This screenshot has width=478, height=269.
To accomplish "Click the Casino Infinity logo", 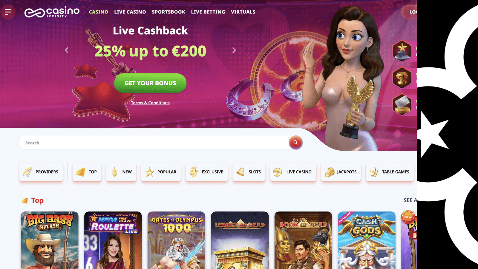I will (52, 12).
